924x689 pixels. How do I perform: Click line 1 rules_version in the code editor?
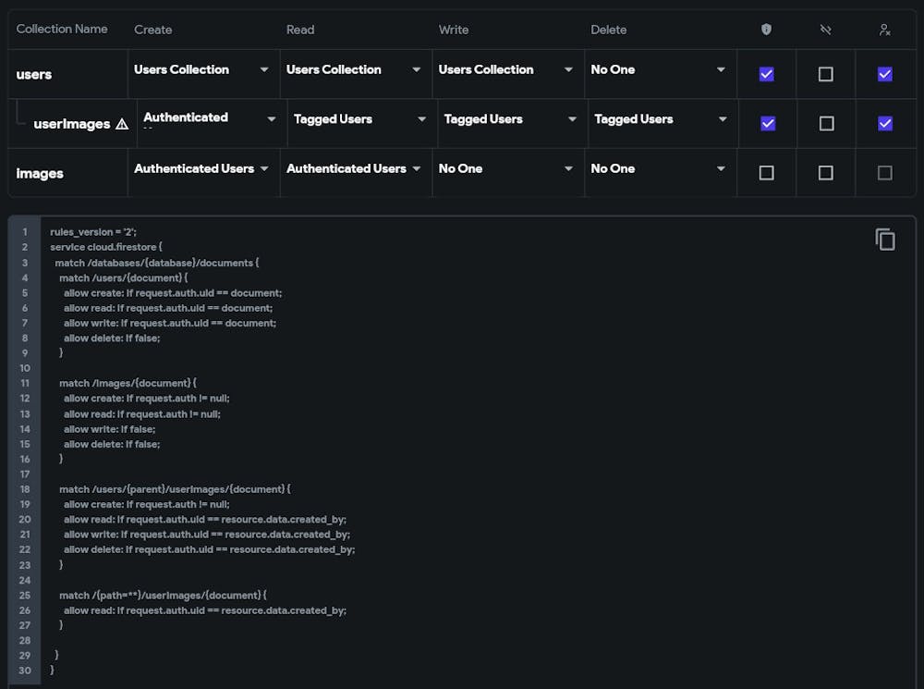click(x=93, y=232)
